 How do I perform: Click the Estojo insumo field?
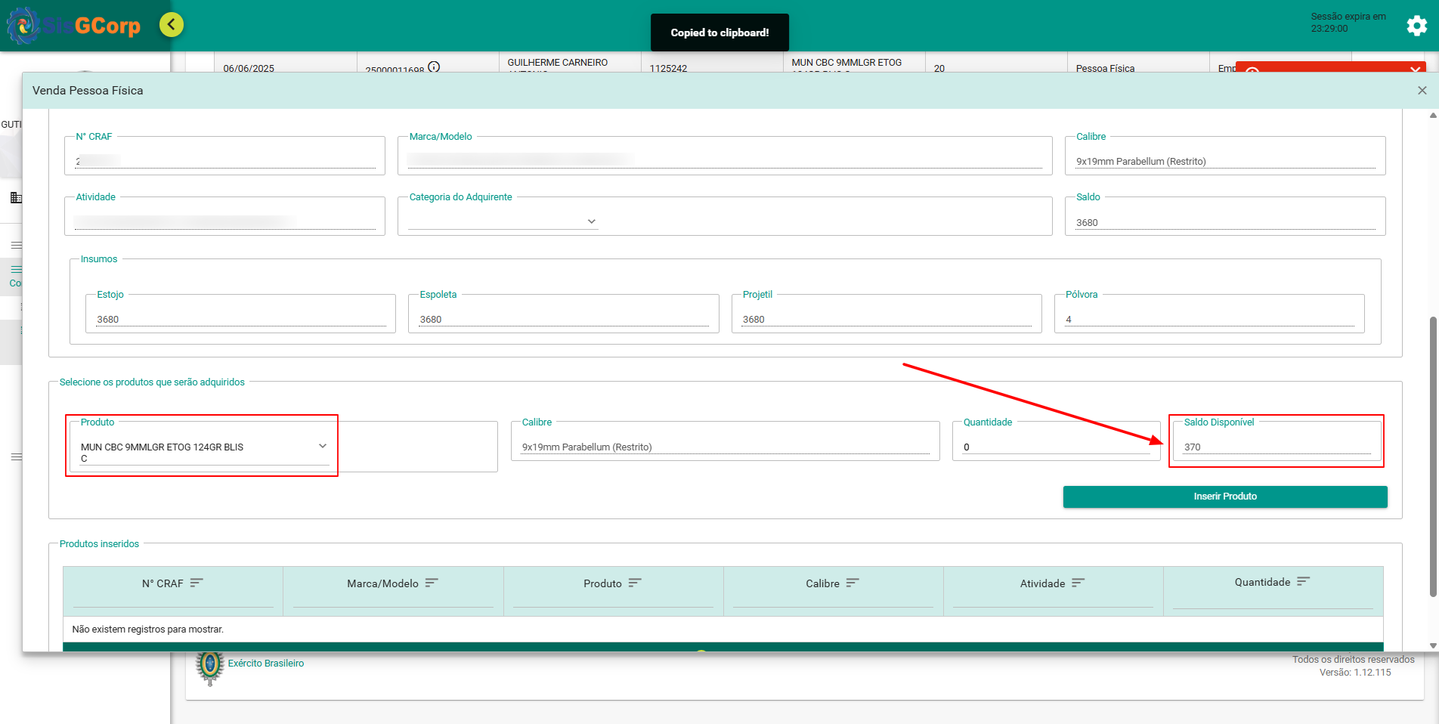coord(240,319)
